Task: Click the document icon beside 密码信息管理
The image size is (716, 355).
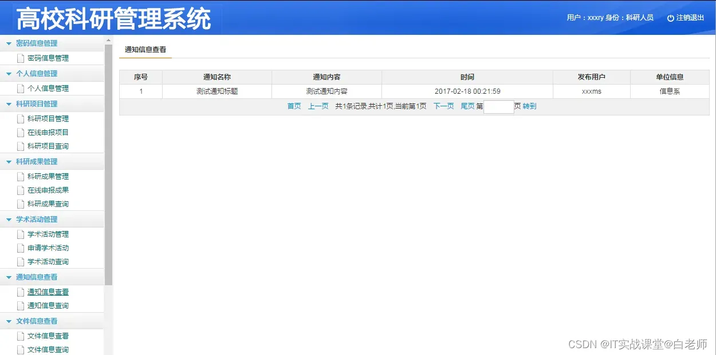Action: [x=21, y=58]
